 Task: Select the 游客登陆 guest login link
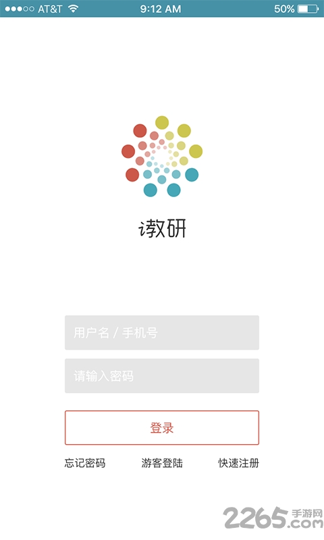coord(162,463)
